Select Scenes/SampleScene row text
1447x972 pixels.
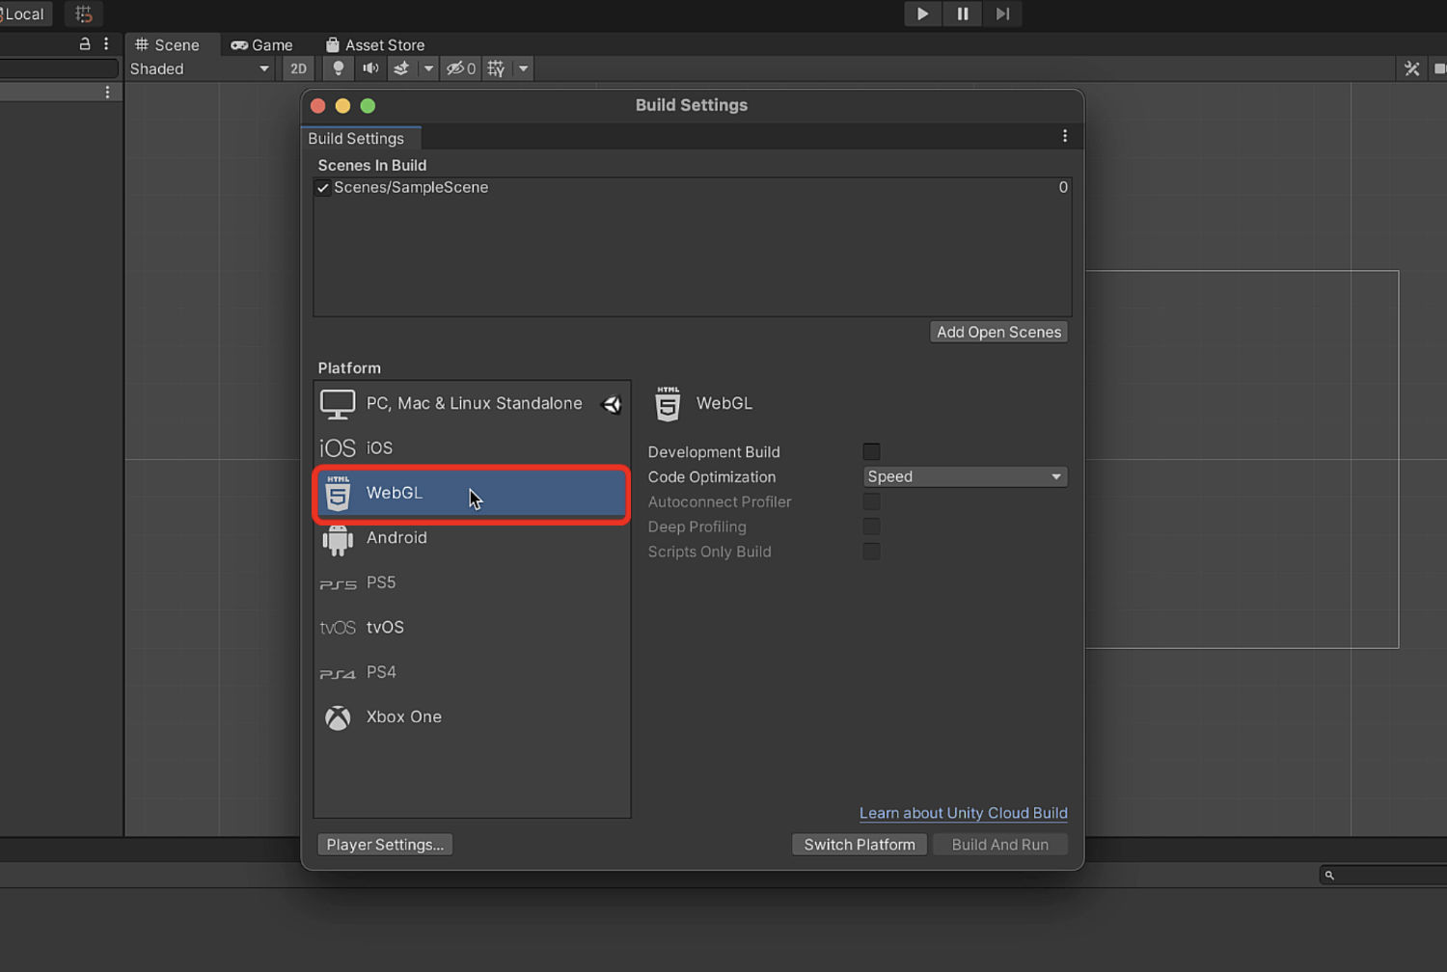[411, 187]
